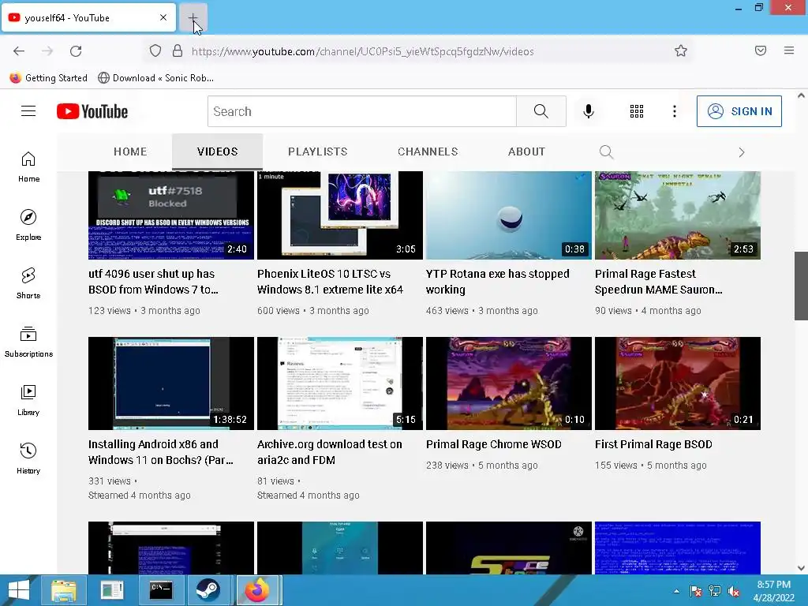Open Subscriptions in the sidebar
Screen dimensions: 808x606
pyautogui.click(x=28, y=342)
